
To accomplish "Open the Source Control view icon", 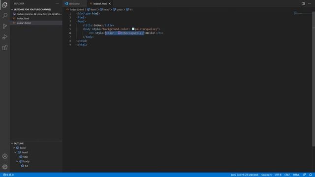I will 5,26.
